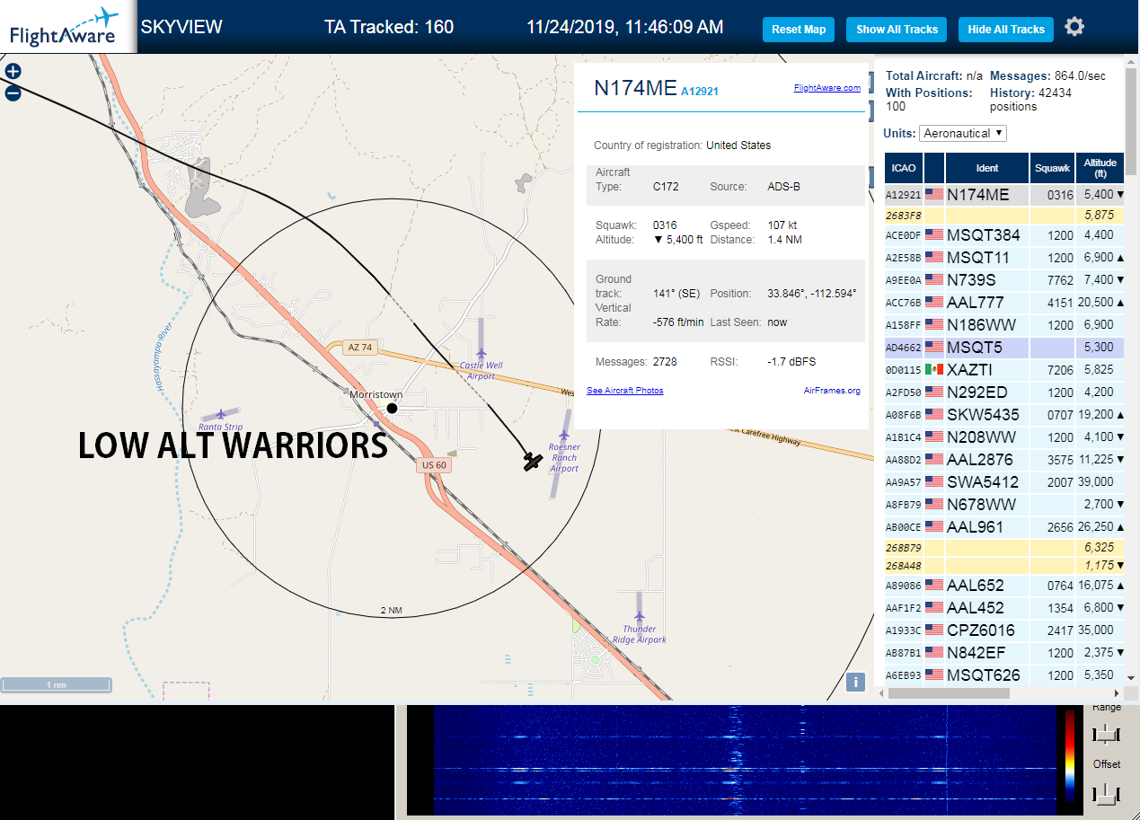Zoom out on the map
1140x820 pixels.
click(x=13, y=93)
